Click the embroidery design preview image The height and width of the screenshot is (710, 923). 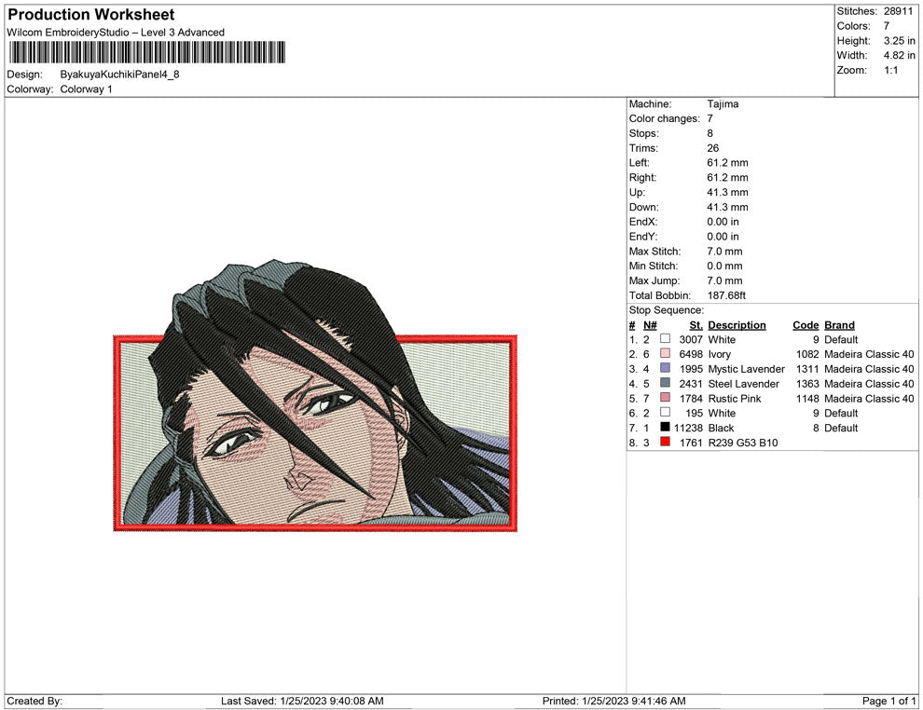coord(315,395)
